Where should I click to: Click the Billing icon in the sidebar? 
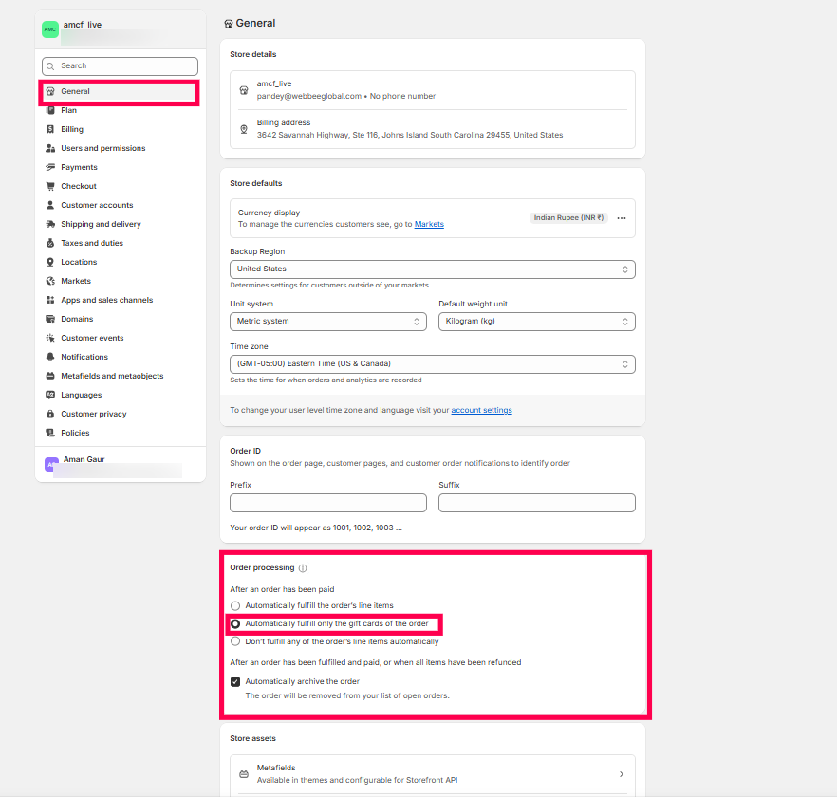[x=51, y=129]
